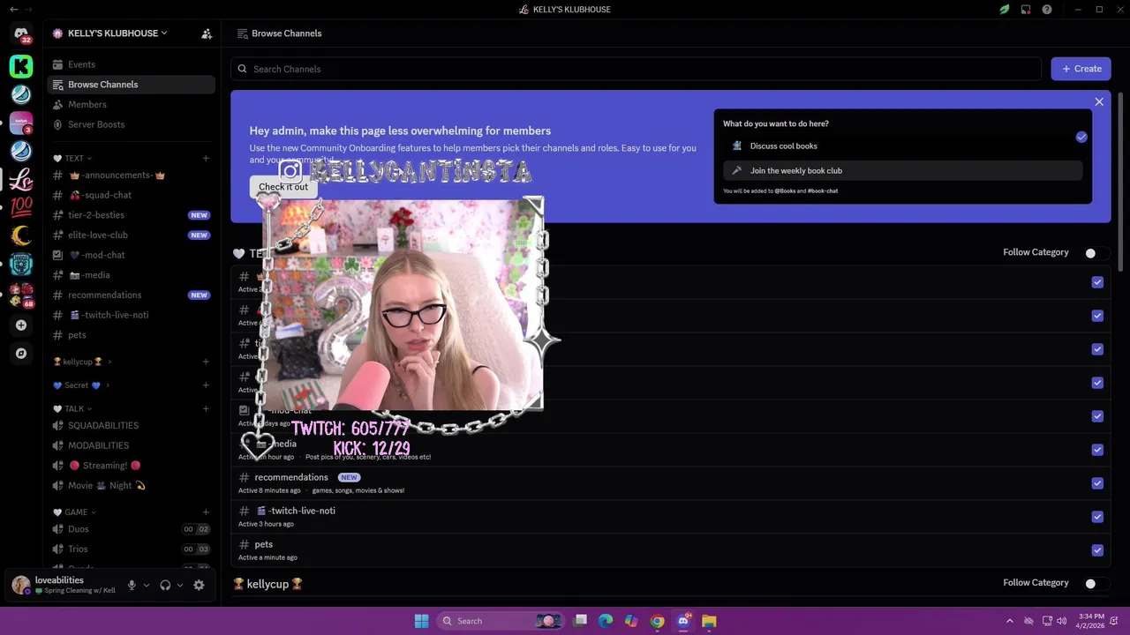This screenshot has width=1130, height=635.
Task: Open microphone input options arrow
Action: click(147, 585)
